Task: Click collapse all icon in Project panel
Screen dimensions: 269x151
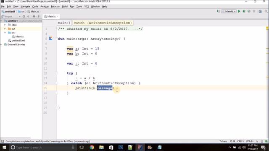Action: [28, 16]
